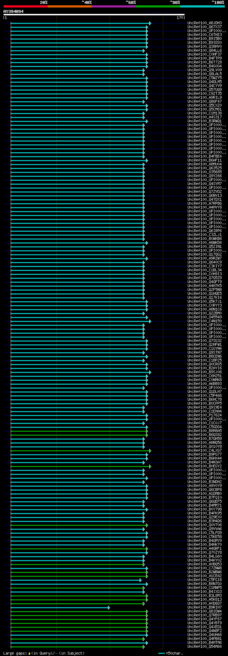This screenshot has width=228, height=656.
Task: Click the cyan ~100% identity legend segment
Action: coord(202,6)
